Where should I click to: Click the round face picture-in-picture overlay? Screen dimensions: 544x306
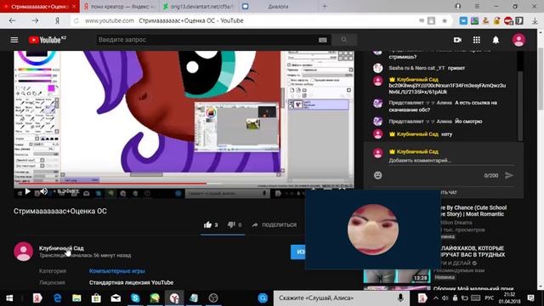coord(373,229)
